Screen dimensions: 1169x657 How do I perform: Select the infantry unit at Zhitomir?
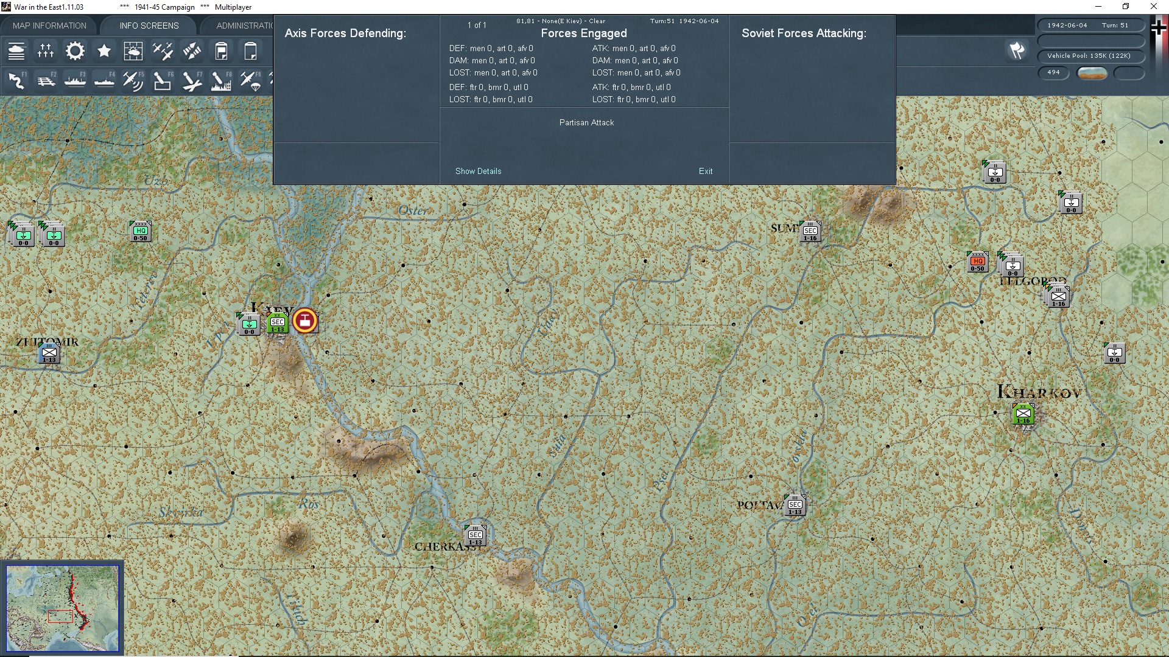(x=49, y=353)
